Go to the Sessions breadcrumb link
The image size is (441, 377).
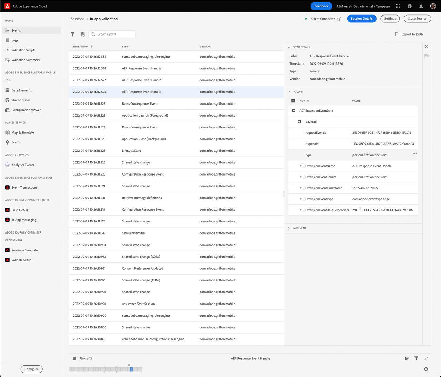click(78, 19)
